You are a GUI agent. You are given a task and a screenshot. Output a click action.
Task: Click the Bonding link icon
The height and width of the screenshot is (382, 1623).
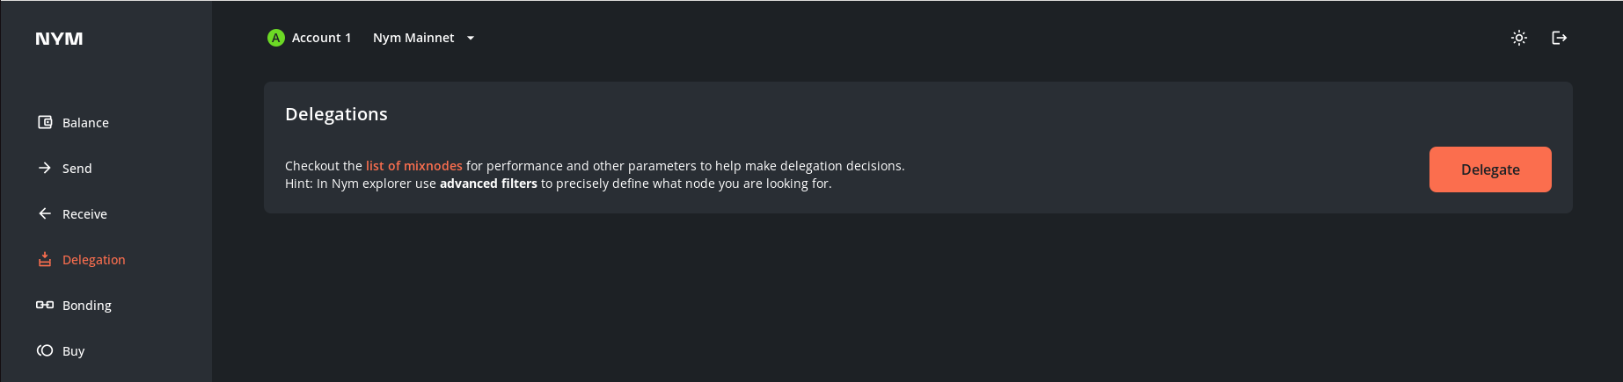[x=45, y=305]
